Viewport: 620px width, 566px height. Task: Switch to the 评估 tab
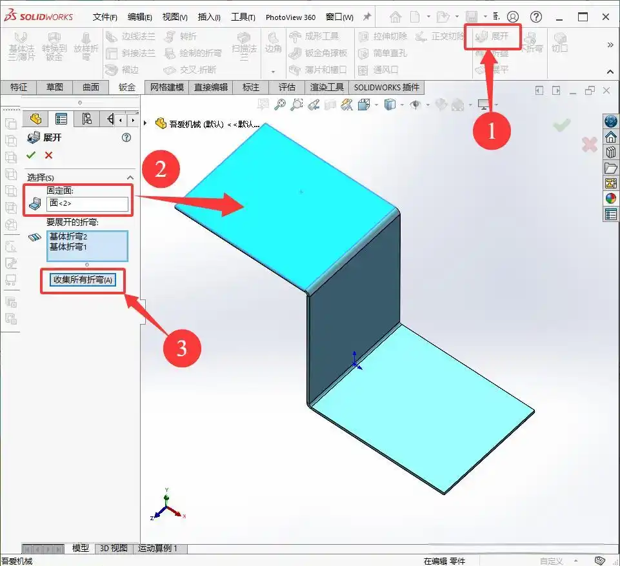click(286, 87)
